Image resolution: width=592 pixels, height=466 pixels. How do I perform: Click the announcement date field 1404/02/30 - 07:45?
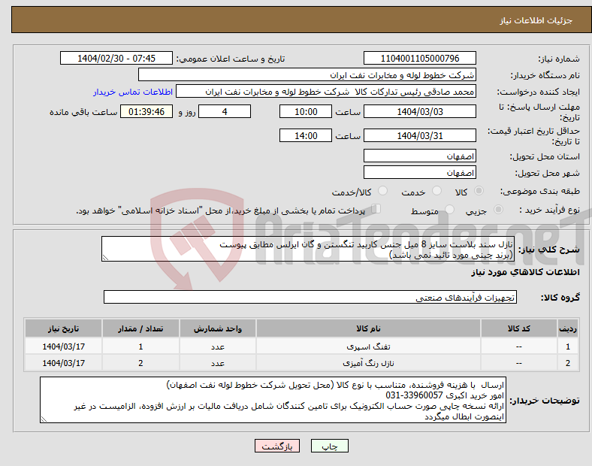(116, 58)
